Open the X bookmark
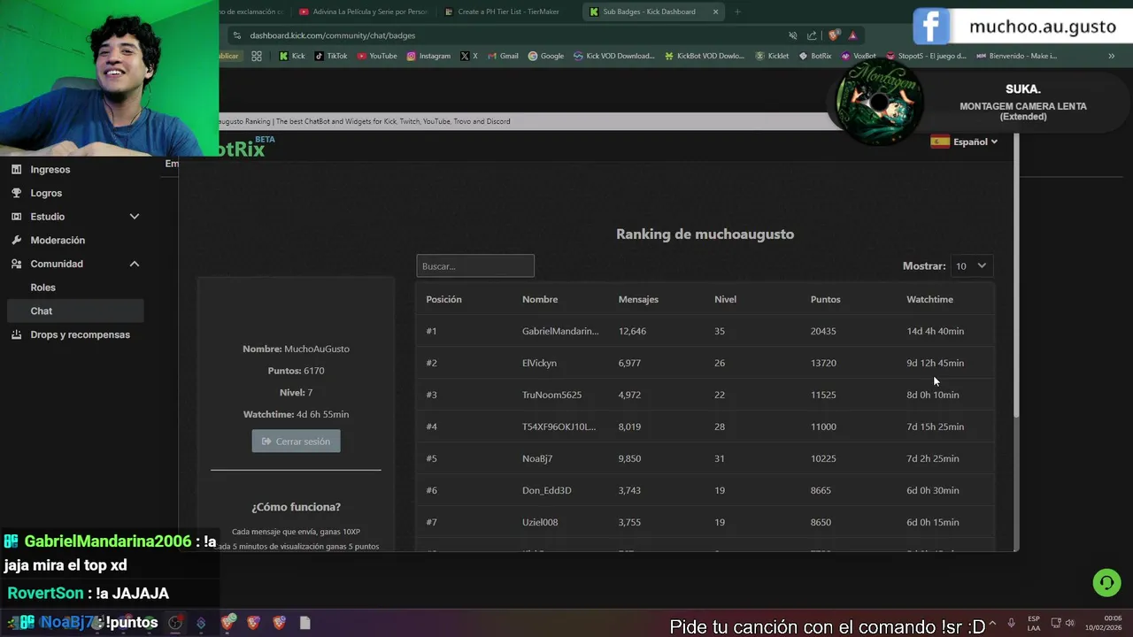 pyautogui.click(x=468, y=56)
